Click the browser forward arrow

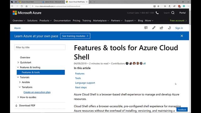point(17,6)
